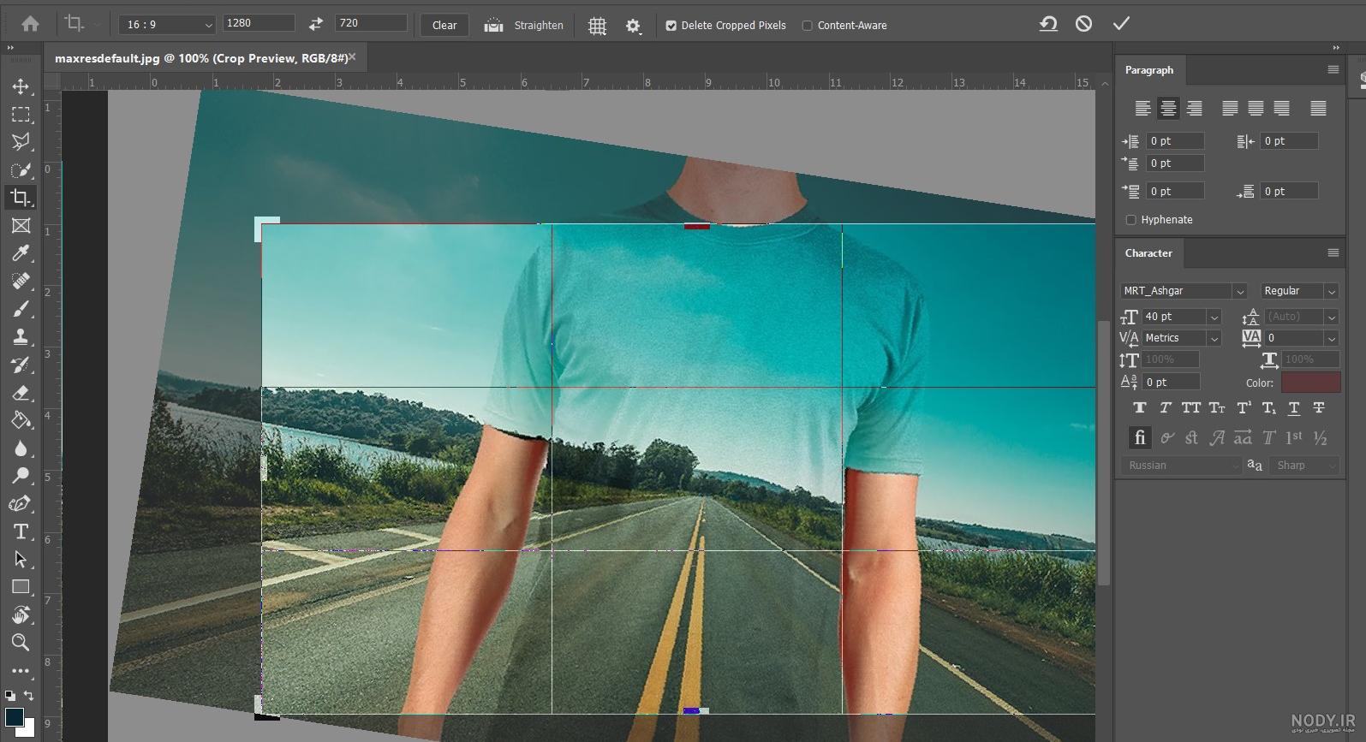Select the Eraser tool

tap(21, 393)
